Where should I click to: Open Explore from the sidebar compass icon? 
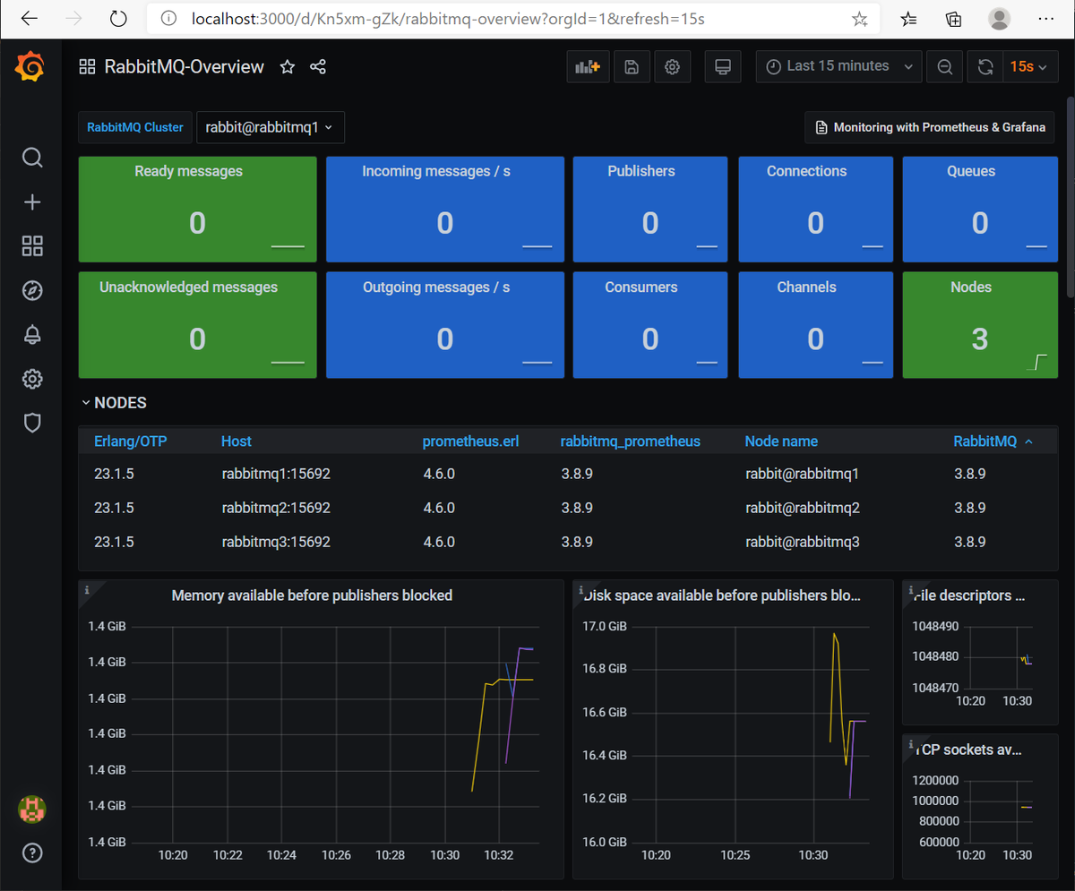[32, 290]
